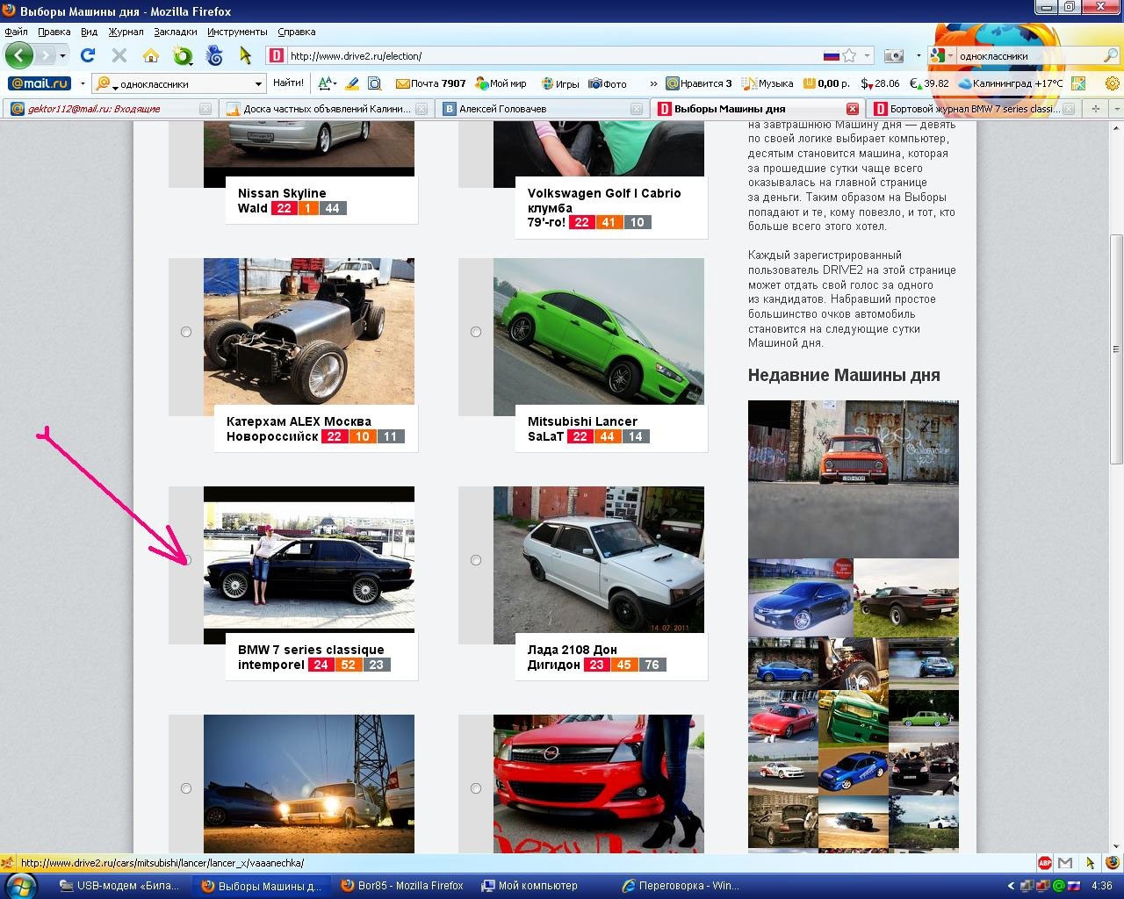Open the @mail.ru logo on the toolbar

(39, 83)
